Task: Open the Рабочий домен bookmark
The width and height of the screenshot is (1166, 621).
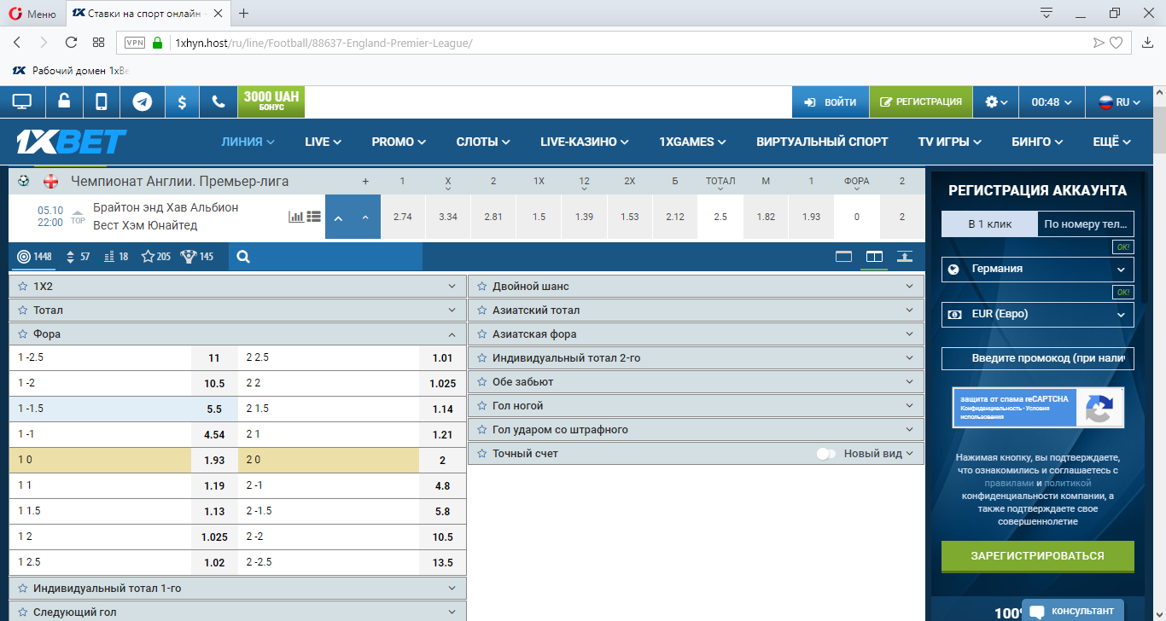Action: 70,71
